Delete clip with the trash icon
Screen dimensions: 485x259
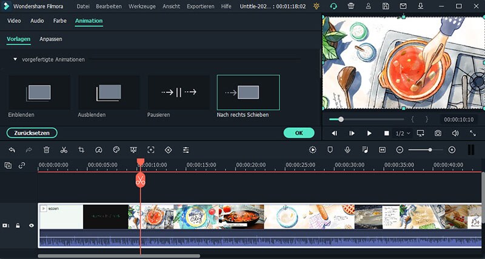[x=47, y=150]
